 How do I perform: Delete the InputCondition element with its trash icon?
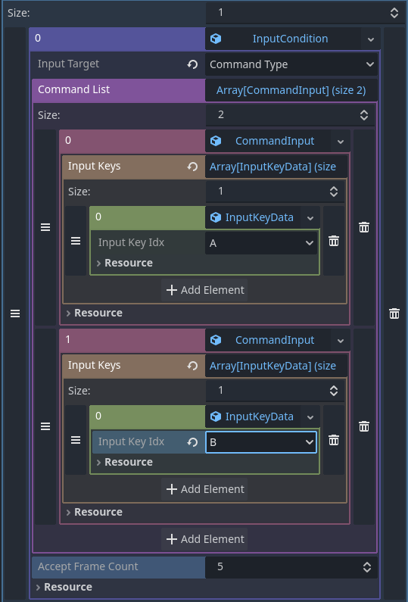tap(394, 313)
